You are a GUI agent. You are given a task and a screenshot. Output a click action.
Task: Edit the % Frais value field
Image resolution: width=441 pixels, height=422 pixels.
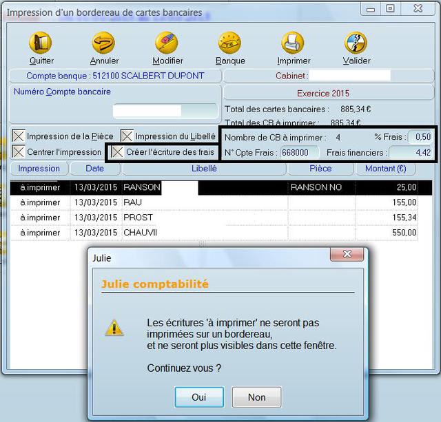coord(420,137)
